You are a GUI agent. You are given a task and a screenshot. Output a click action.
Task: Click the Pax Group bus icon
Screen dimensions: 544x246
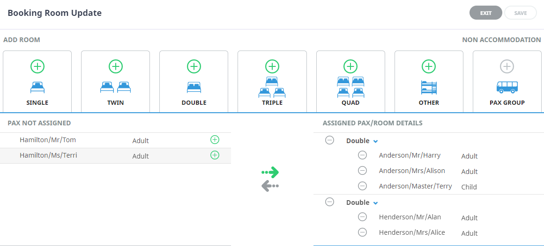(x=507, y=87)
